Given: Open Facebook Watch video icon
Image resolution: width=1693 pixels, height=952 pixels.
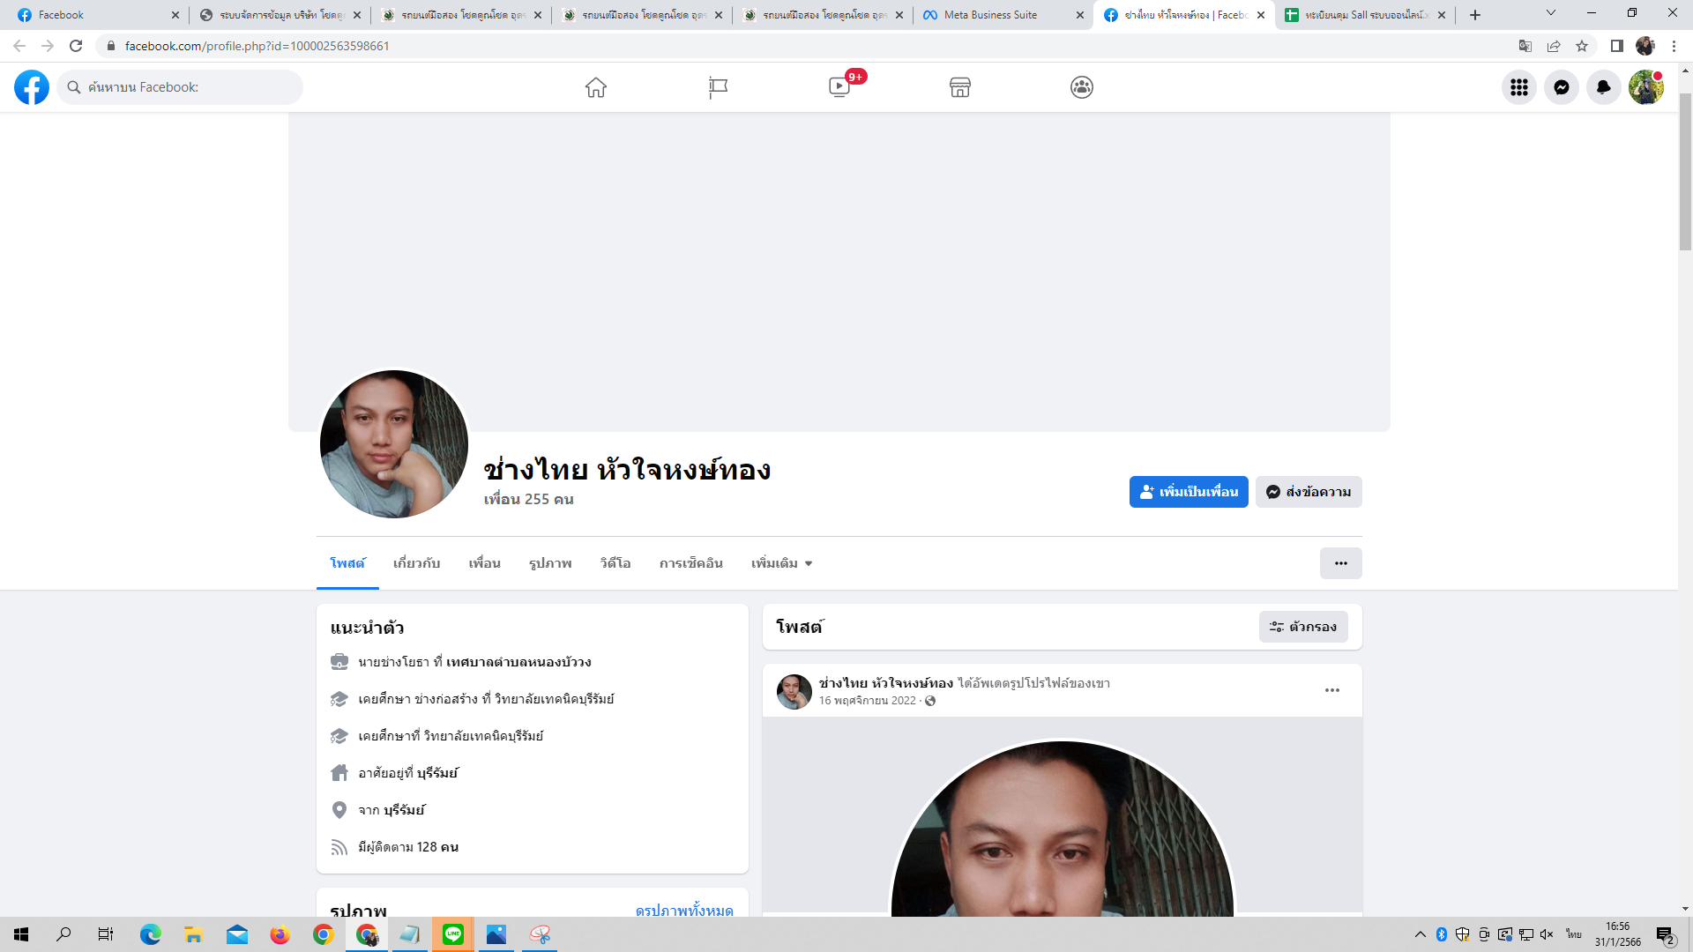Looking at the screenshot, I should tap(839, 87).
